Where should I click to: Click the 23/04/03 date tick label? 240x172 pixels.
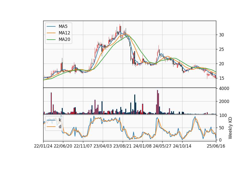pos(103,146)
